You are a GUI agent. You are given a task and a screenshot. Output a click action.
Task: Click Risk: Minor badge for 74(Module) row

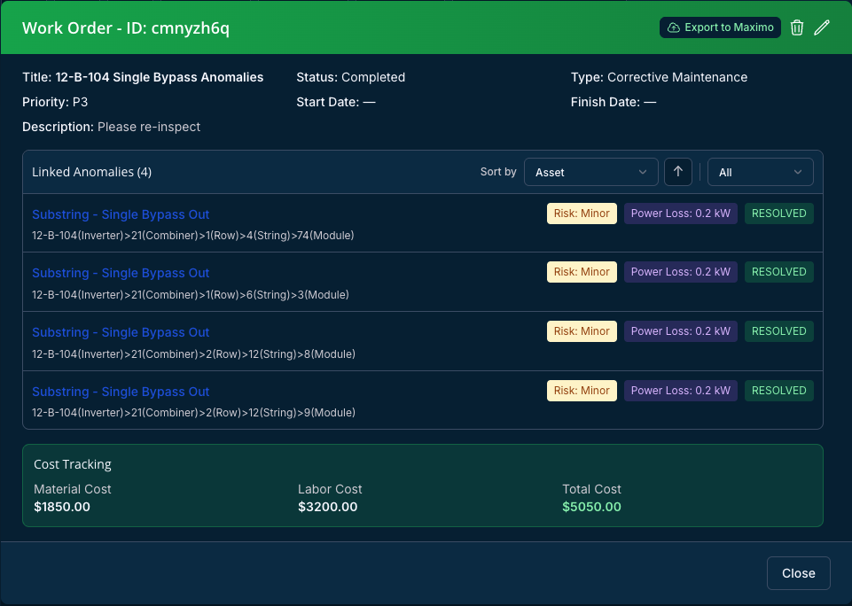pyautogui.click(x=582, y=214)
